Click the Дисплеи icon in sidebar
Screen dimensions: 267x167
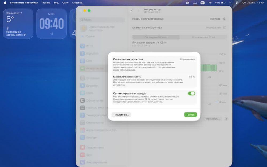pyautogui.click(x=83, y=86)
